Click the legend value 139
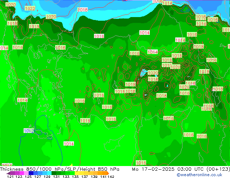 tap(94, 177)
